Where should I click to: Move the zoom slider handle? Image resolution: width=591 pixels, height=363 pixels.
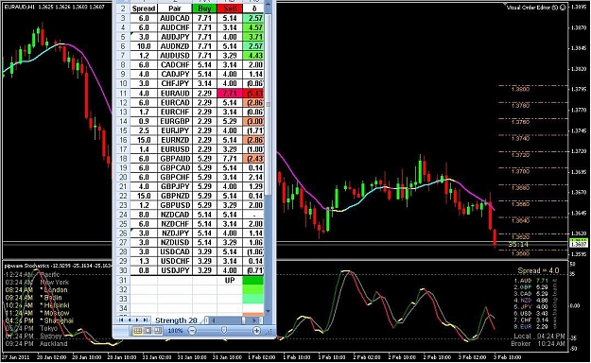point(224,331)
